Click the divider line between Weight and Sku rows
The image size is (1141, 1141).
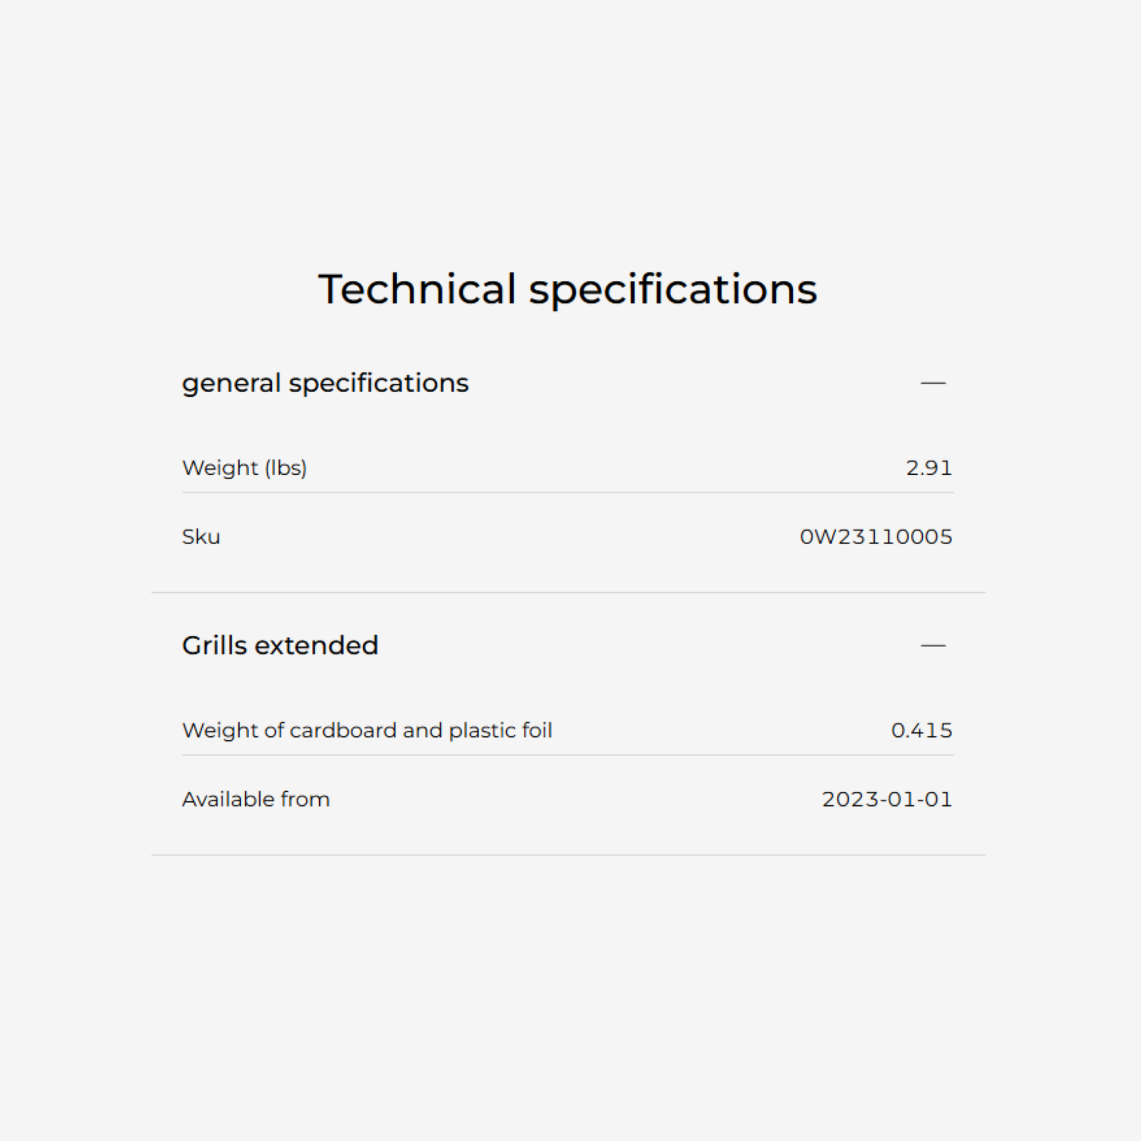point(568,493)
